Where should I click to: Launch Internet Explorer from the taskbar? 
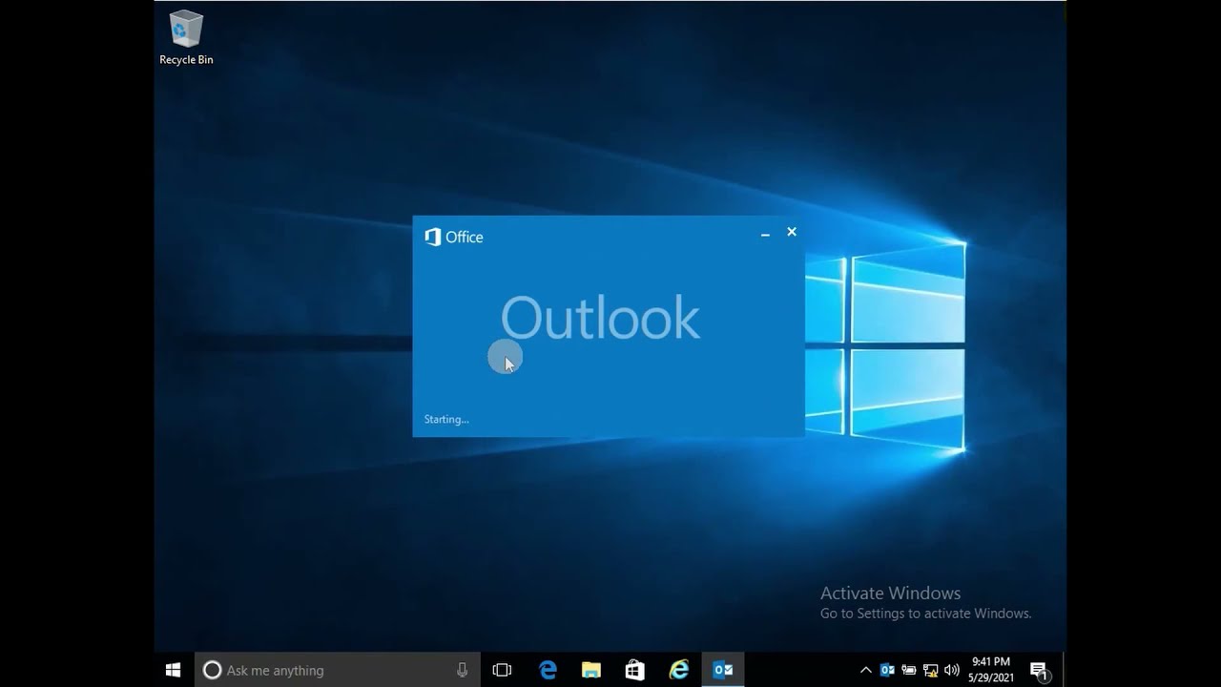pos(679,670)
